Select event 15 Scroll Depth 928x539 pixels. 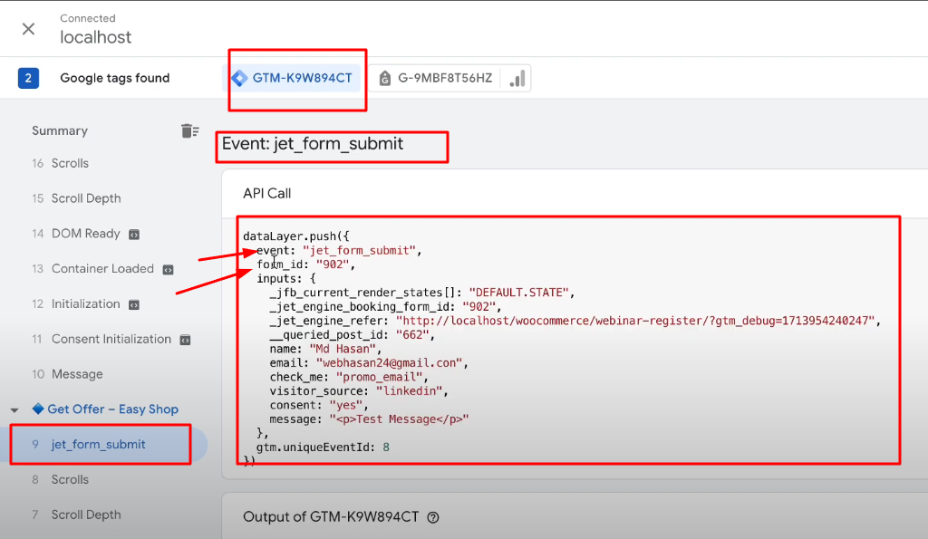pyautogui.click(x=76, y=198)
